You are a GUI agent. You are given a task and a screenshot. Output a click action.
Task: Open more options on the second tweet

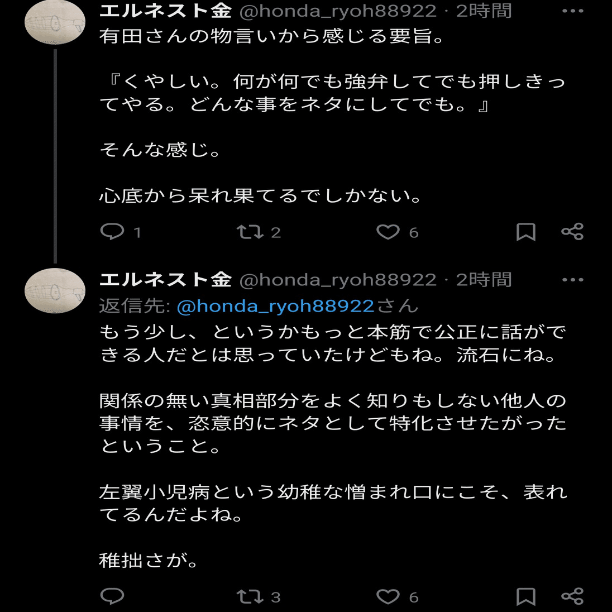[572, 280]
